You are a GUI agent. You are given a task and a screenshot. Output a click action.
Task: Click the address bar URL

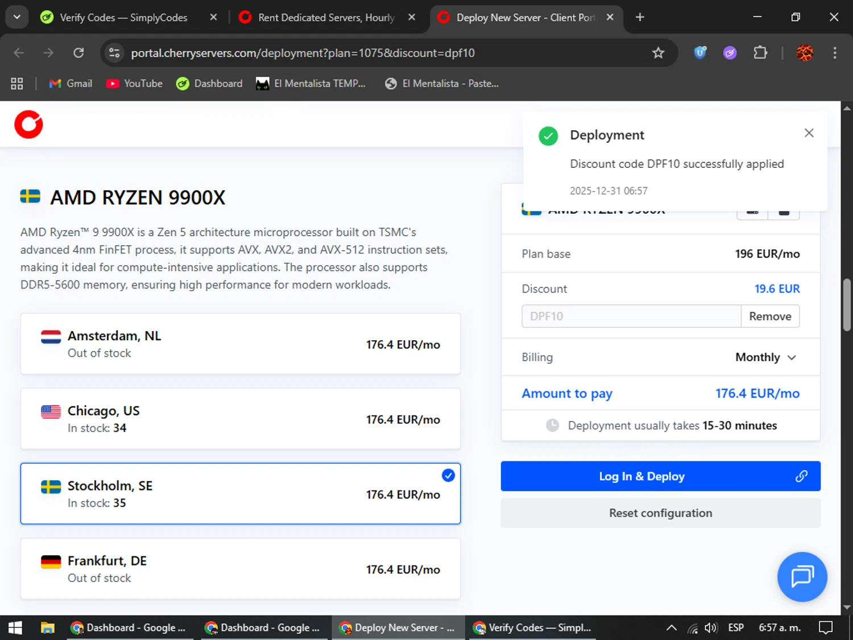coord(303,53)
